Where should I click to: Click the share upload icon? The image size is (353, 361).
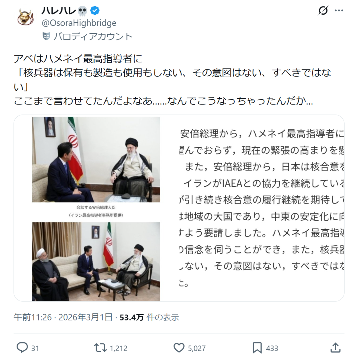point(335,347)
